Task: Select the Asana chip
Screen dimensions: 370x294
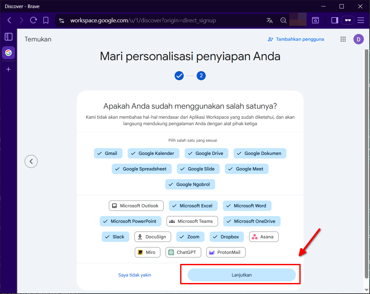Action: point(264,237)
